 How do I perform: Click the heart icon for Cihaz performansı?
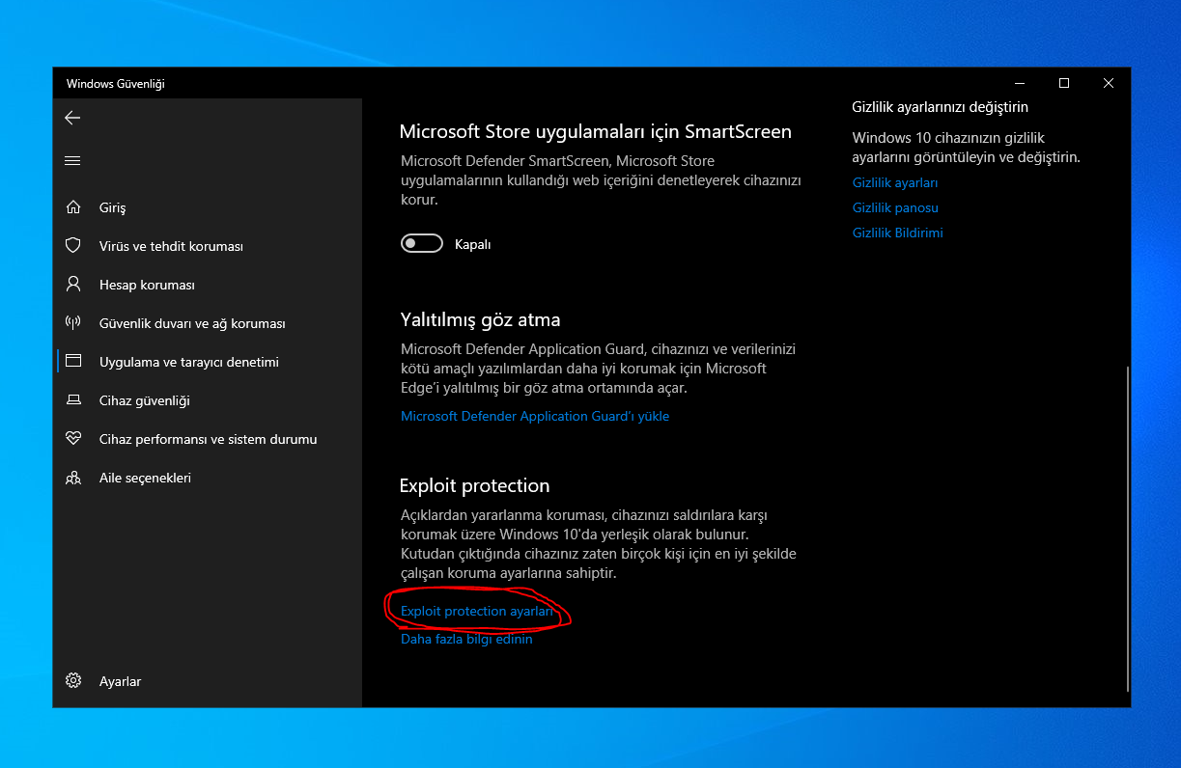[72, 439]
